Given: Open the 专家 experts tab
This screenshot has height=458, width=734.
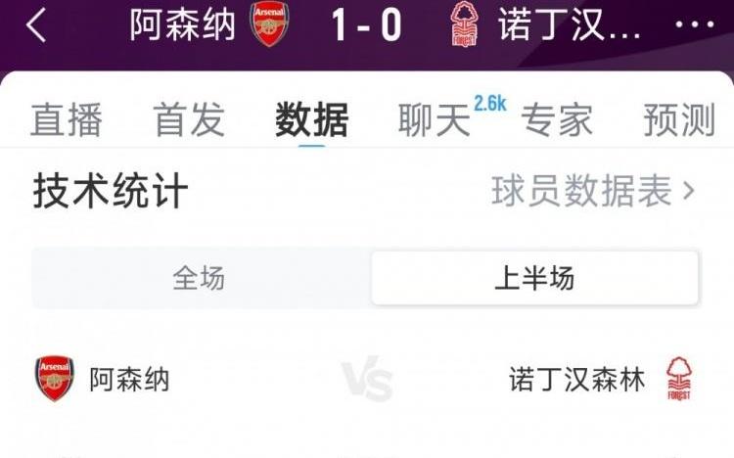Looking at the screenshot, I should point(556,121).
